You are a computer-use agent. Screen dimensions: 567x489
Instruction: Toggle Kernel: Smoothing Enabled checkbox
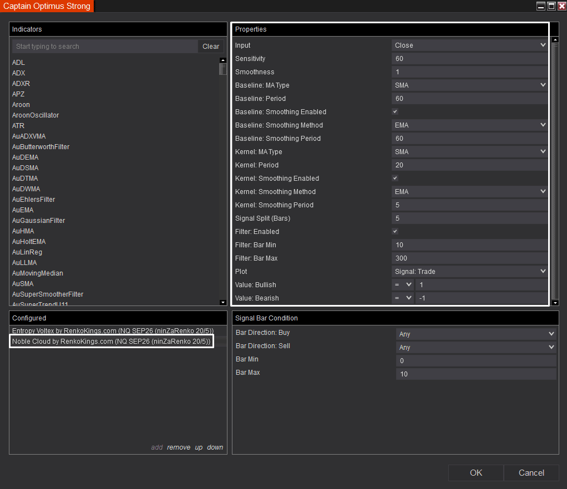395,178
